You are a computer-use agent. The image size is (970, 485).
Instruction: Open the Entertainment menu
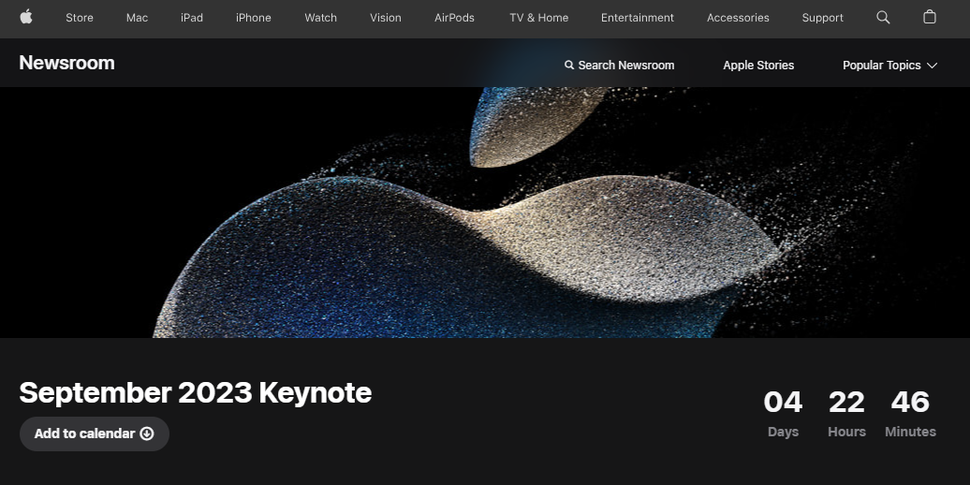point(638,18)
